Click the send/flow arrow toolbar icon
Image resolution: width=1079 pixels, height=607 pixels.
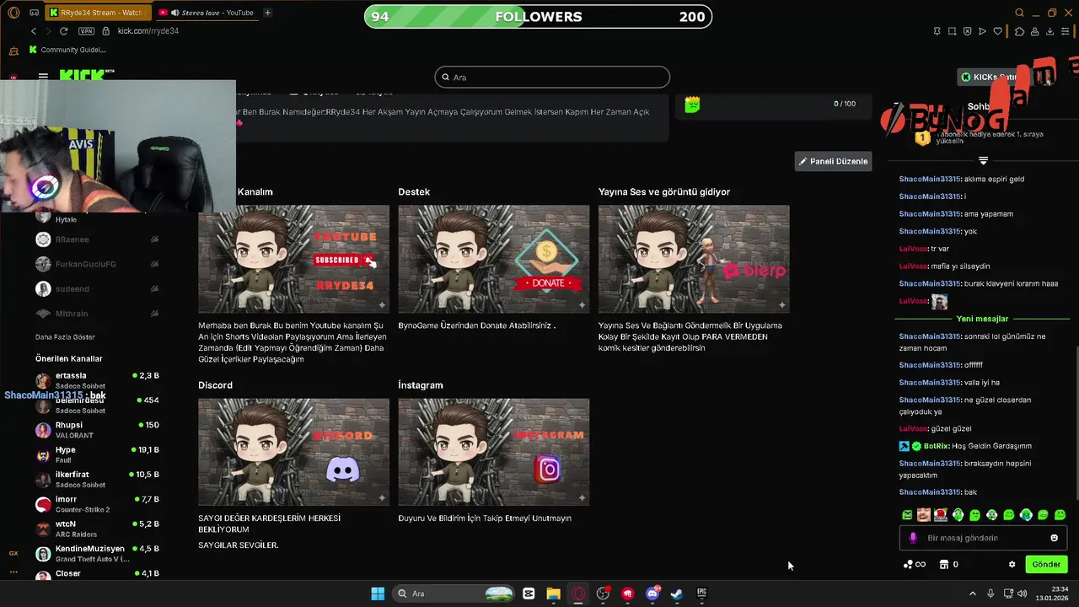coord(982,31)
